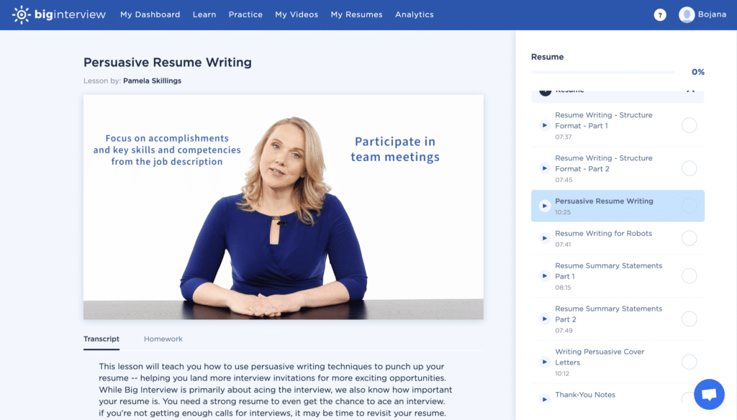
Task: Click the biginterview wordmark
Action: coord(70,14)
